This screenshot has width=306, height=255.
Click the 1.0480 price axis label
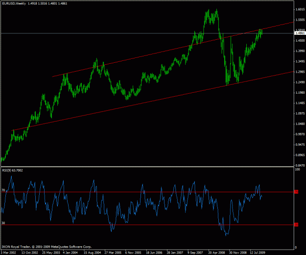(x=300, y=124)
